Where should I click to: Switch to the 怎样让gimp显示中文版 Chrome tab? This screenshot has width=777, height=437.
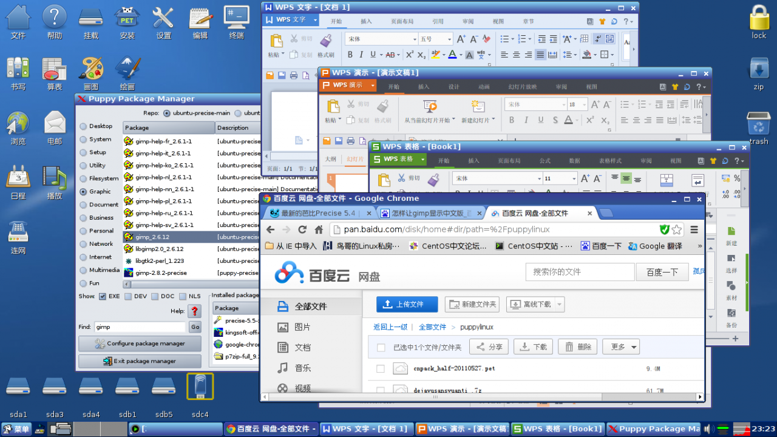tap(431, 213)
